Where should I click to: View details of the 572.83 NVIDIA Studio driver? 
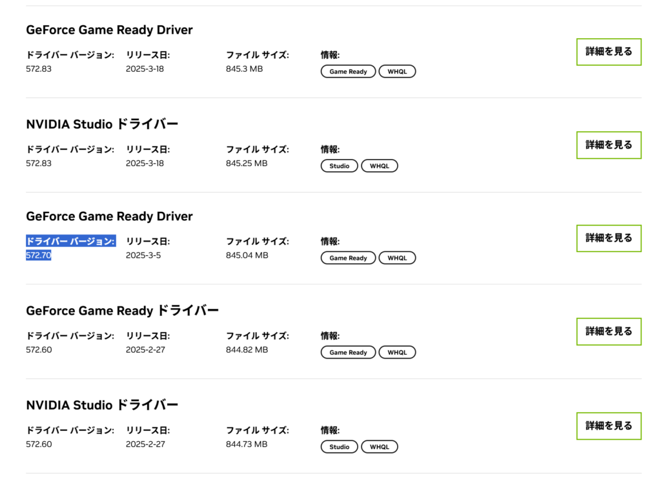pos(609,145)
